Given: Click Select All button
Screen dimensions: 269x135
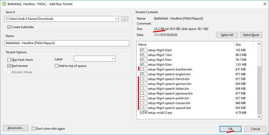Looking at the screenshot, I should 227,35.
